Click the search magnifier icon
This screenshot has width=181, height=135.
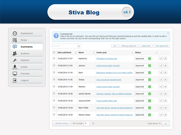(79, 46)
